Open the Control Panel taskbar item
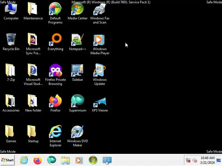The width and height of the screenshot is (222, 166). [x=107, y=160]
